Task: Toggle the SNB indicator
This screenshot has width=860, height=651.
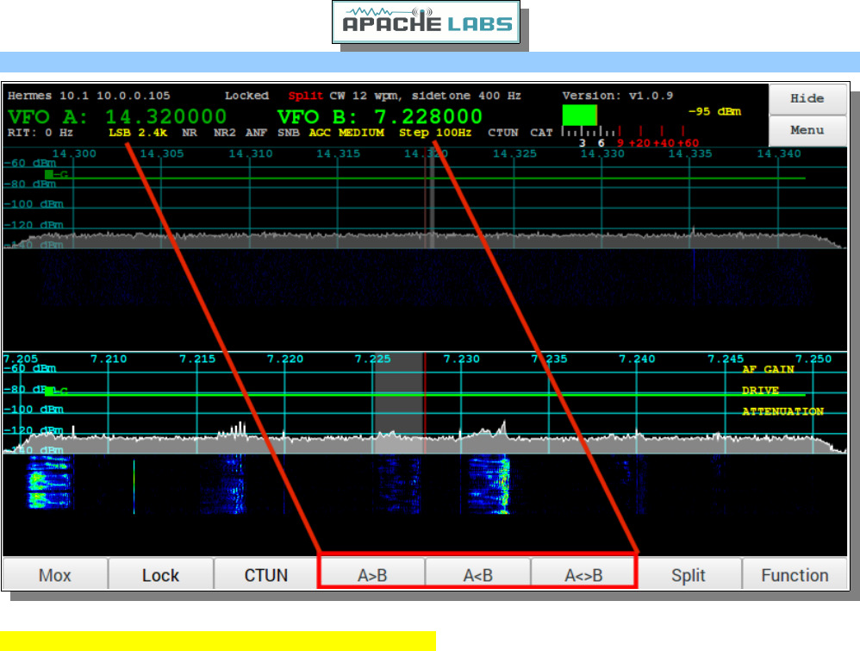Action: coord(288,133)
